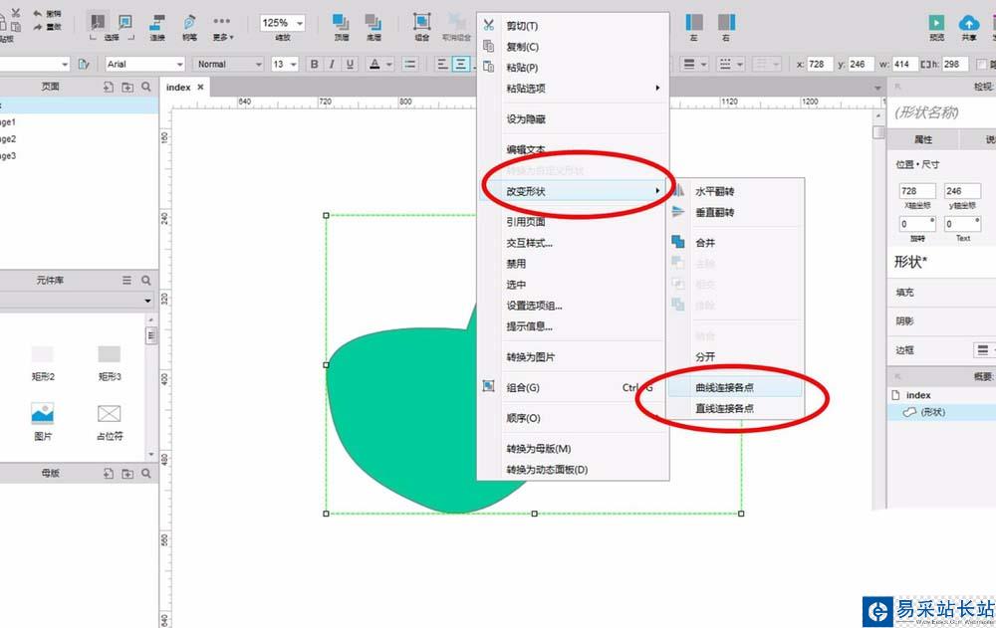Image resolution: width=996 pixels, height=628 pixels.
Task: Toggle bold text formatting
Action: [x=314, y=64]
